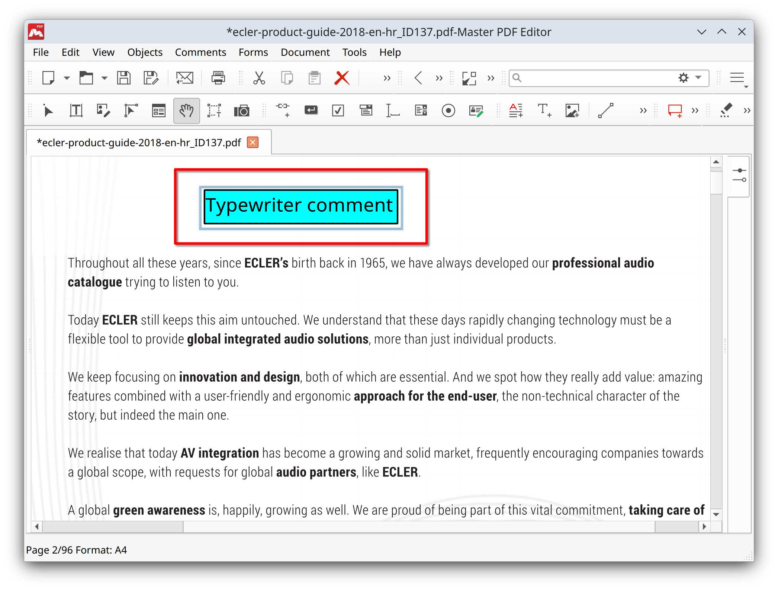778x590 pixels.
Task: Select the Edit Images tool
Action: pyautogui.click(x=103, y=110)
